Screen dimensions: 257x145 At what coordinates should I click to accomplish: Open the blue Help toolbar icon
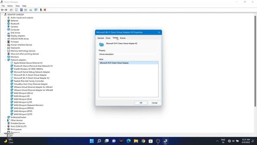(21, 10)
